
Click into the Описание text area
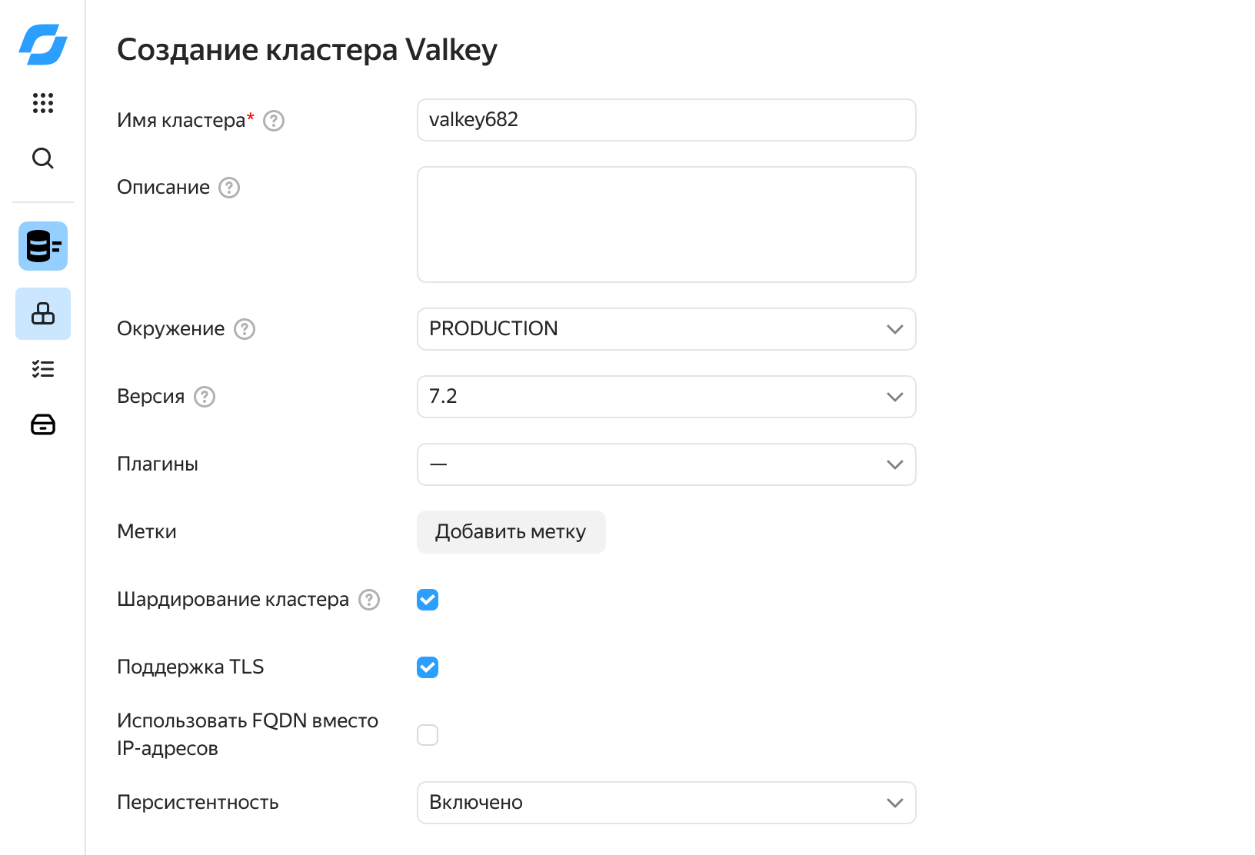pyautogui.click(x=666, y=225)
